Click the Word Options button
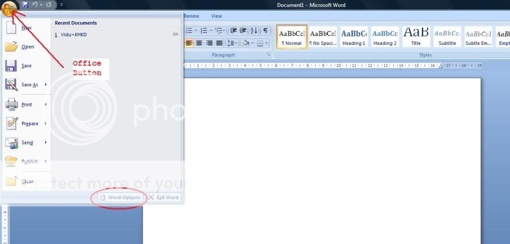Screen dimensions: 510x244 click(x=120, y=198)
